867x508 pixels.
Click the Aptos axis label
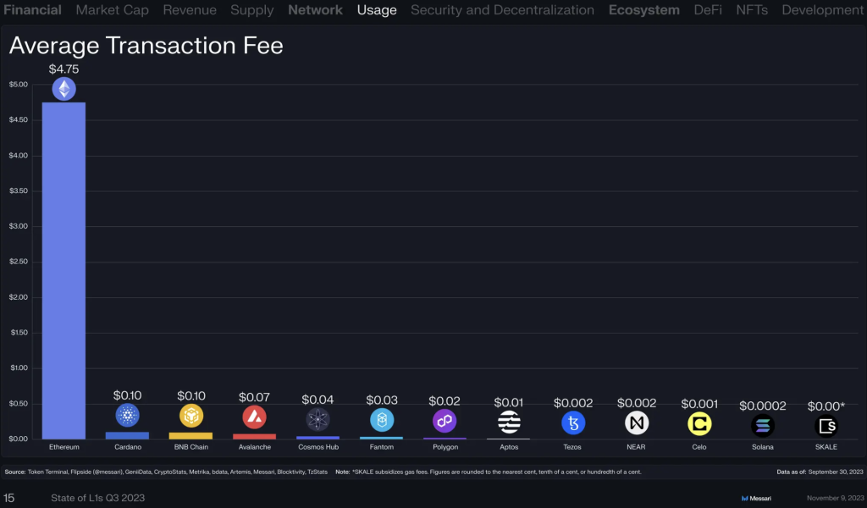pyautogui.click(x=509, y=447)
